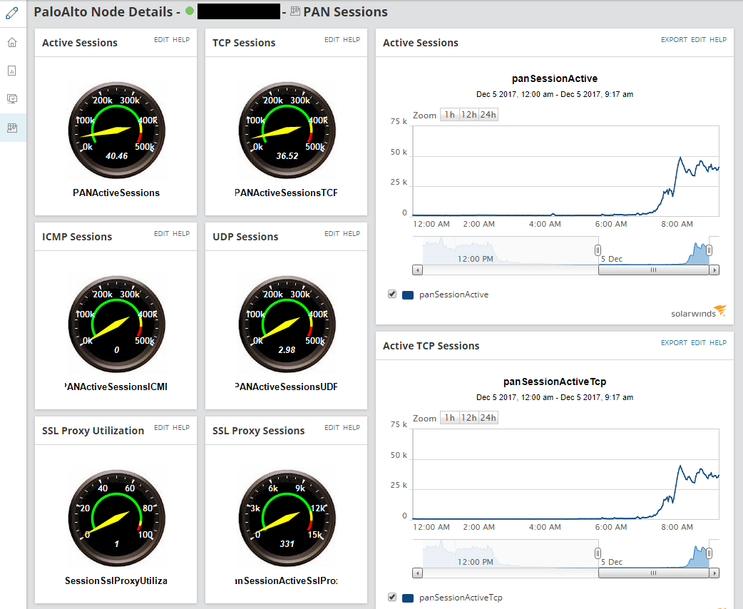Click EDIT on SSL Proxy Sessions widget
Viewport: 743px width, 609px height.
[x=332, y=427]
